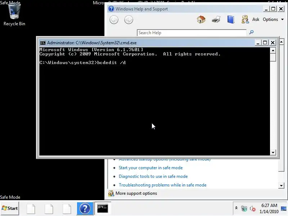This screenshot has width=288, height=216.
Task: Close the Administrator cmd.exe window
Action: coord(273,42)
